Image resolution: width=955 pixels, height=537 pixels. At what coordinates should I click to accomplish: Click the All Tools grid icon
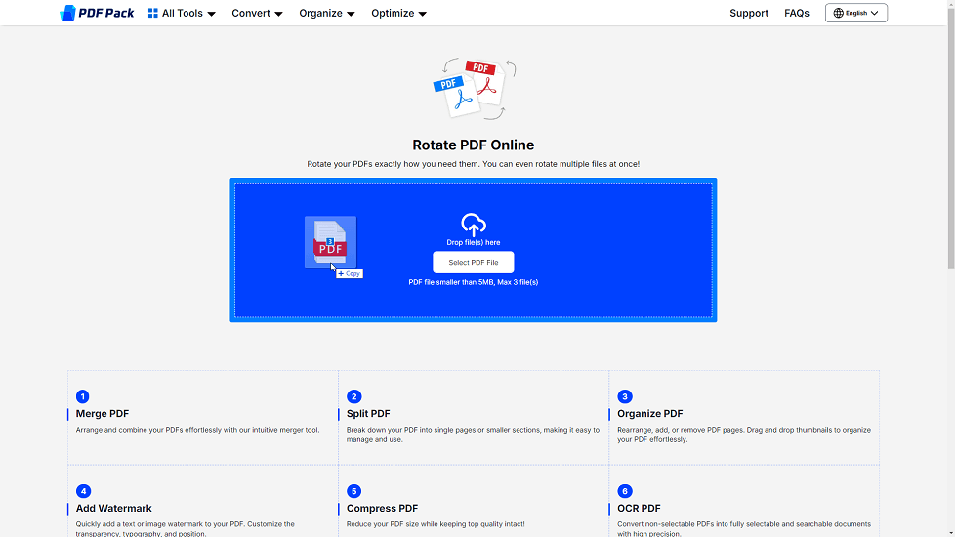pos(153,14)
